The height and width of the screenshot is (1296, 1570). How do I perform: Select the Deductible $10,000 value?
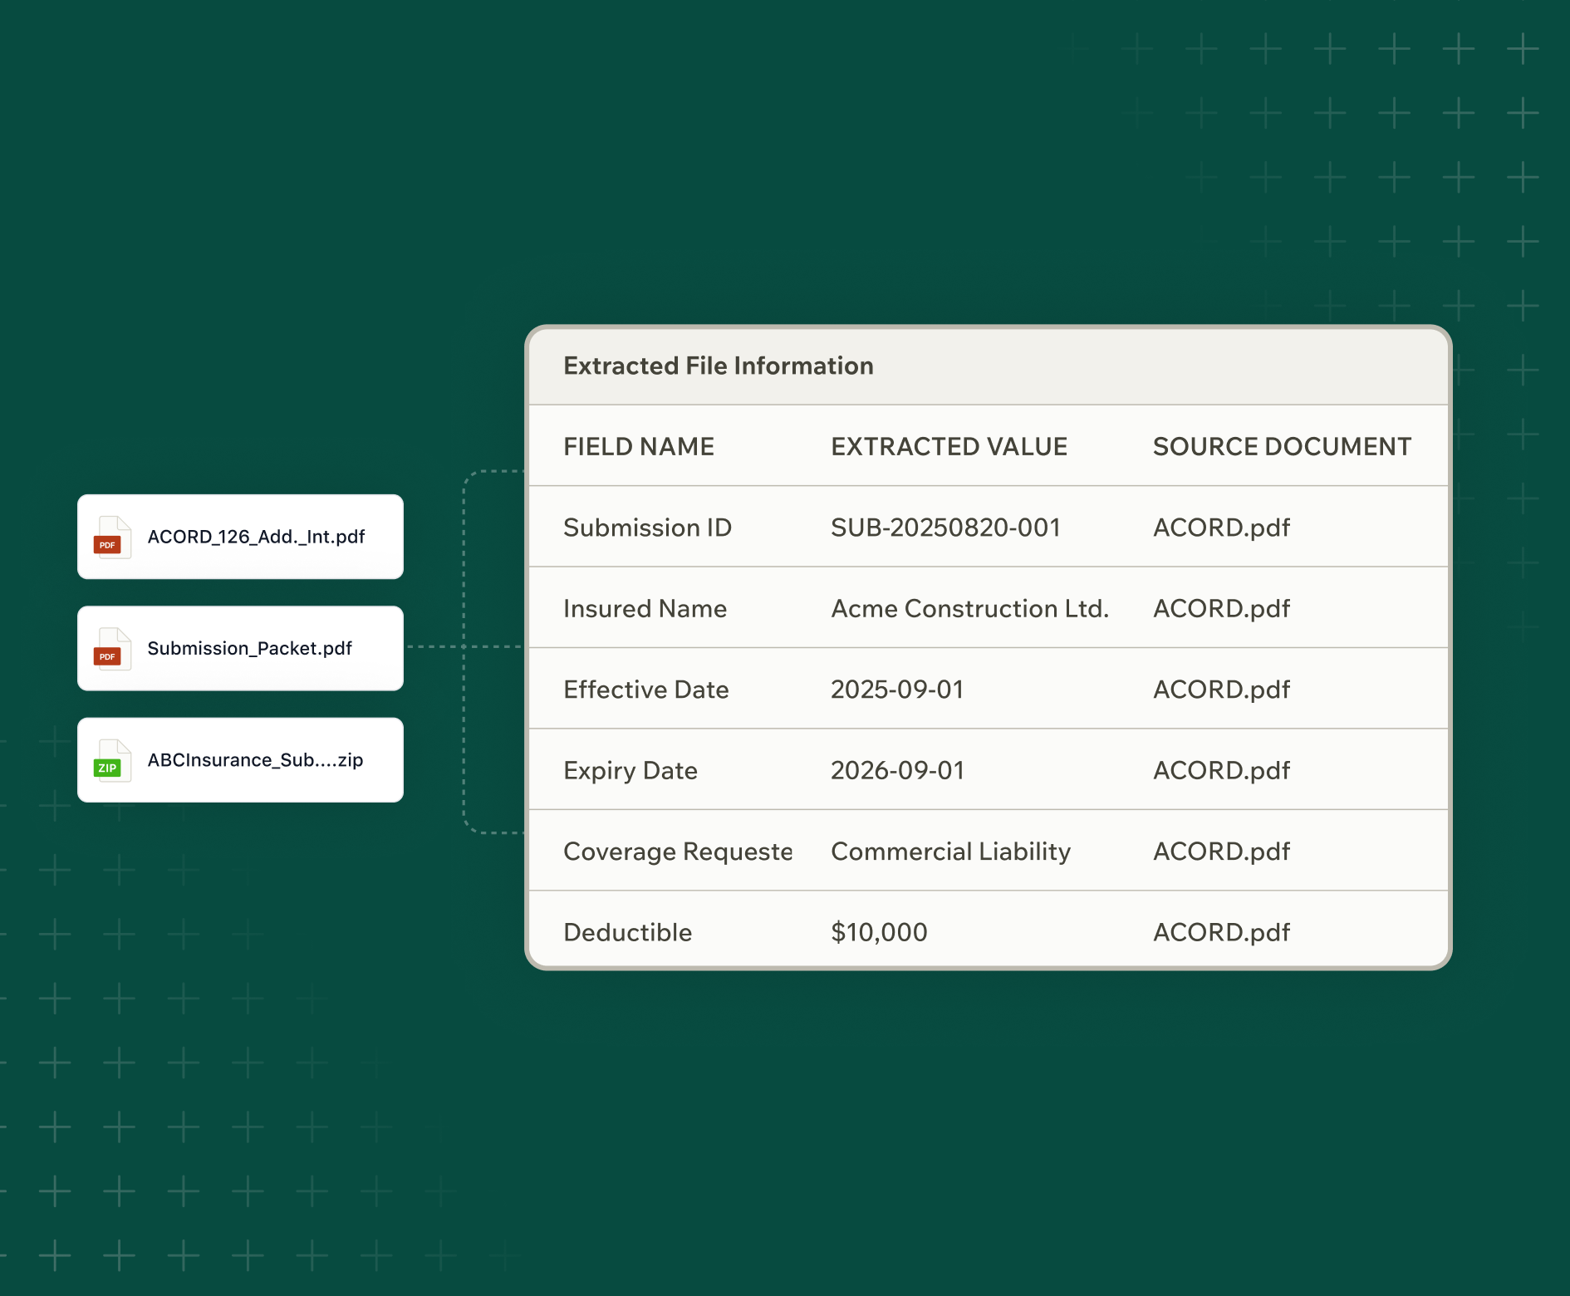(x=879, y=932)
